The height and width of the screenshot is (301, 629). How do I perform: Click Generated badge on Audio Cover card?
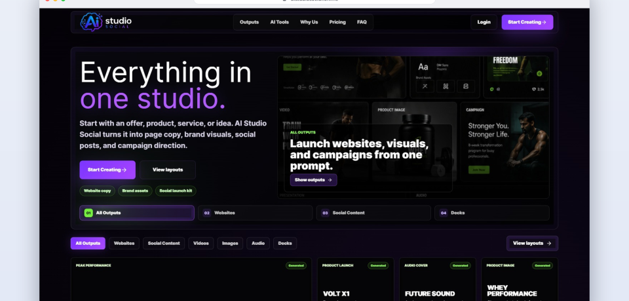460,265
